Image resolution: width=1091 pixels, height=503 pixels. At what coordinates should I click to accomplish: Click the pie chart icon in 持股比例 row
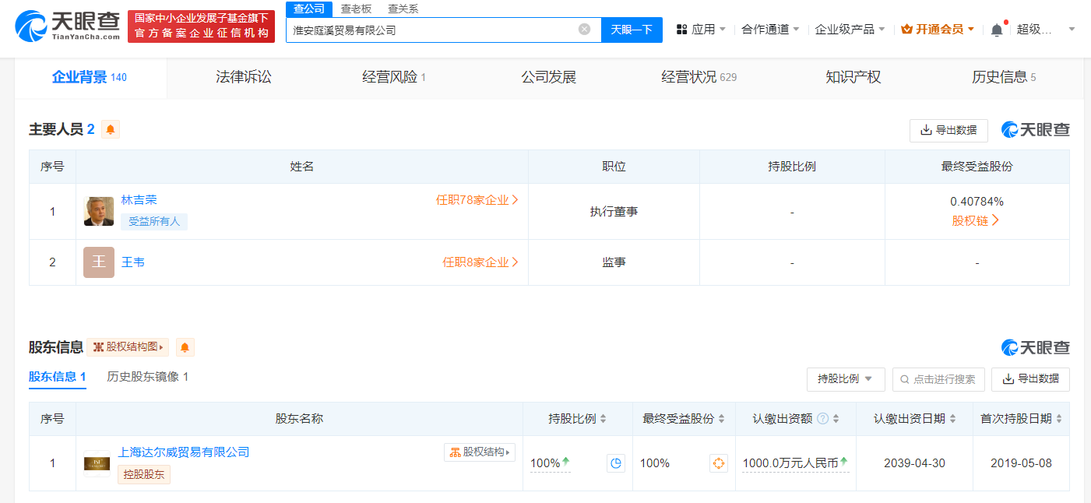click(615, 463)
